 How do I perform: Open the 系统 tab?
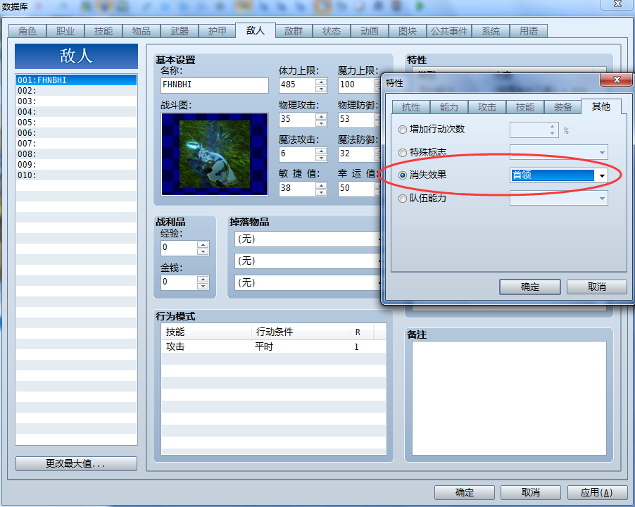pyautogui.click(x=491, y=31)
